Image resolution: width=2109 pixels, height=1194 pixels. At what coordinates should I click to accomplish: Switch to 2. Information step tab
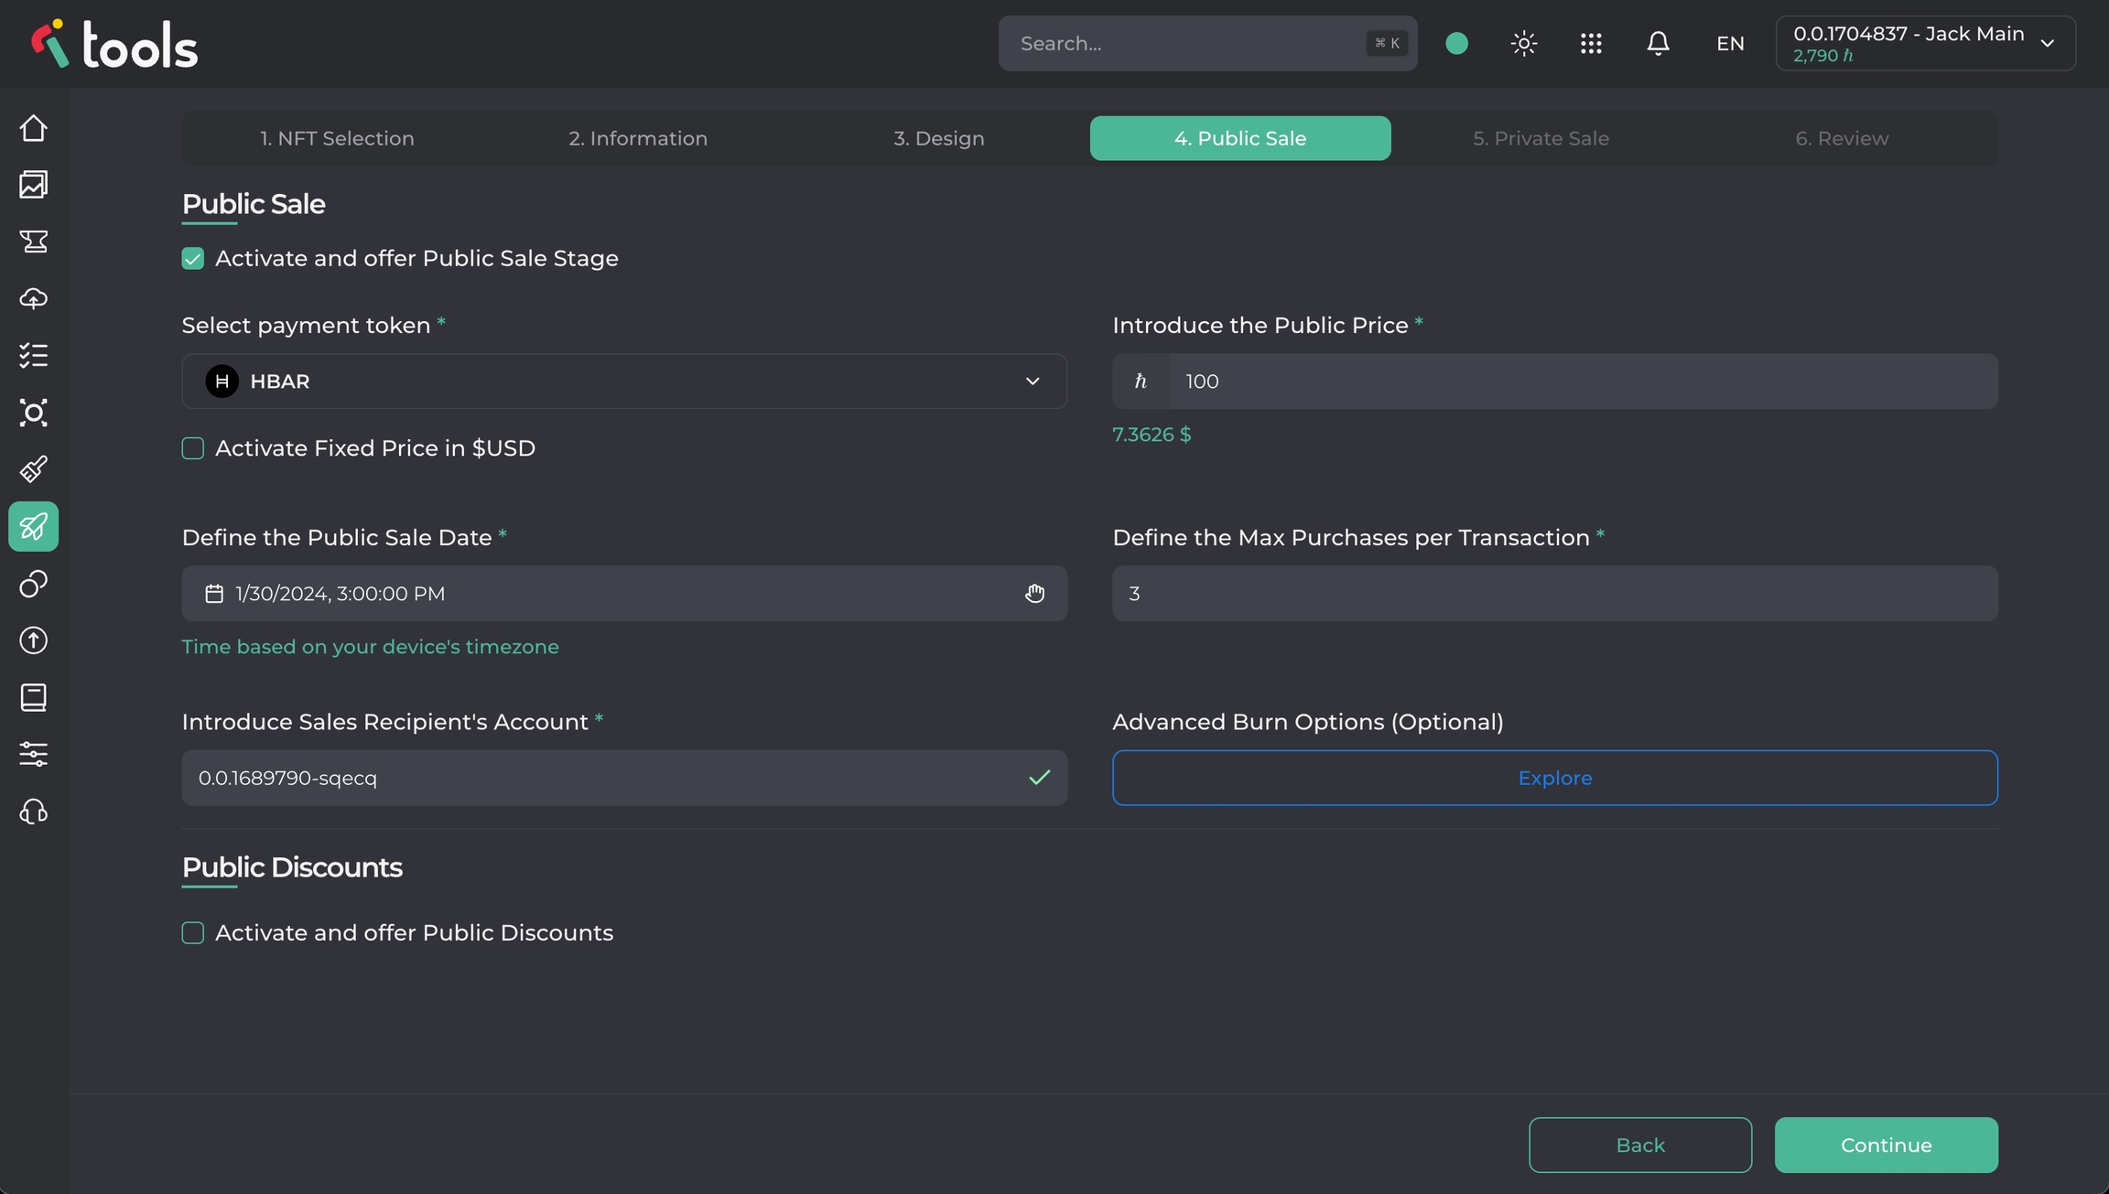click(638, 138)
